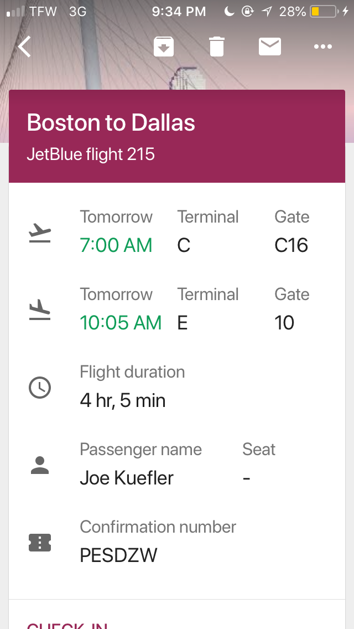Tap the 4 hr, 5 min duration
The width and height of the screenshot is (354, 629).
point(123,400)
